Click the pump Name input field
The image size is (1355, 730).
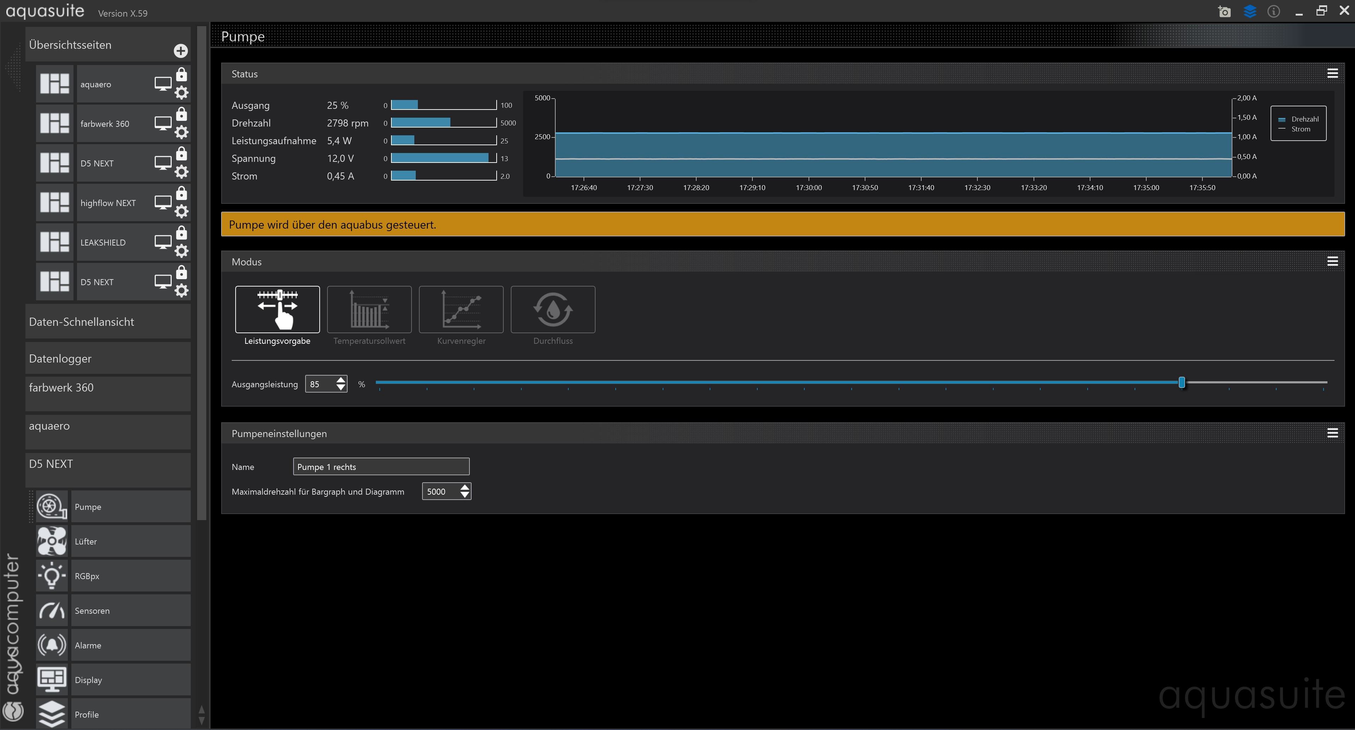point(381,466)
